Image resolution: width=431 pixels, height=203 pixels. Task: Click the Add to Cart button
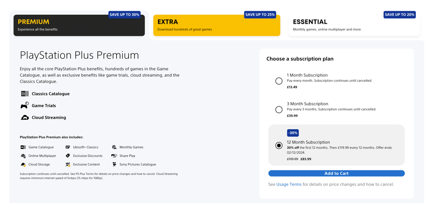coord(336,173)
